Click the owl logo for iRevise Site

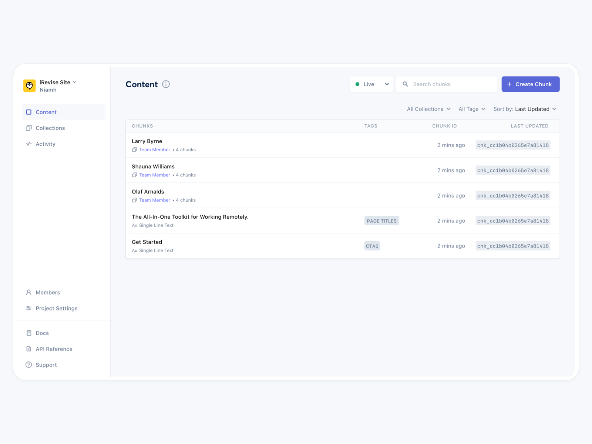click(29, 85)
